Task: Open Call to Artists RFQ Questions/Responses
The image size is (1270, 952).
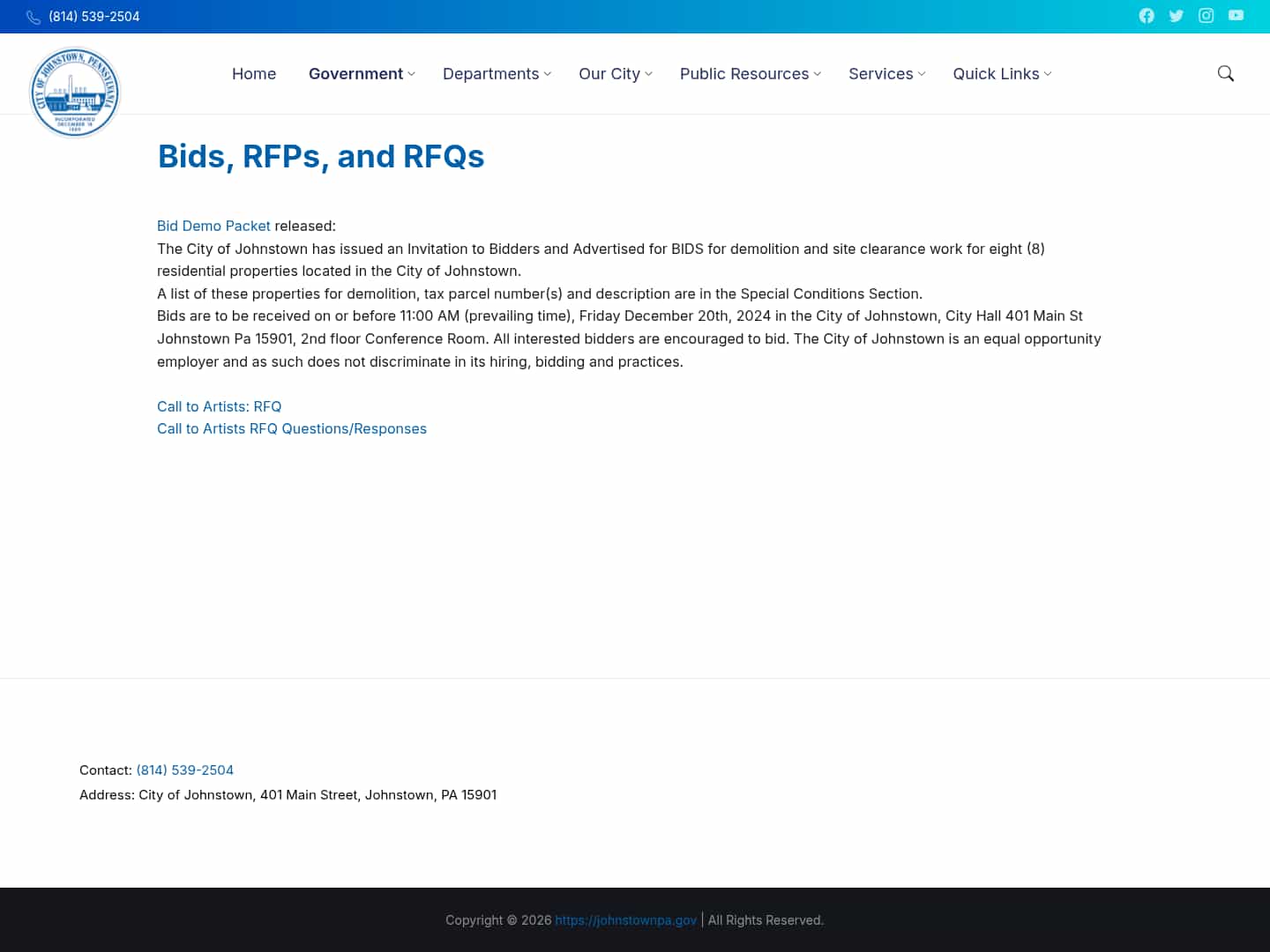Action: pyautogui.click(x=292, y=428)
